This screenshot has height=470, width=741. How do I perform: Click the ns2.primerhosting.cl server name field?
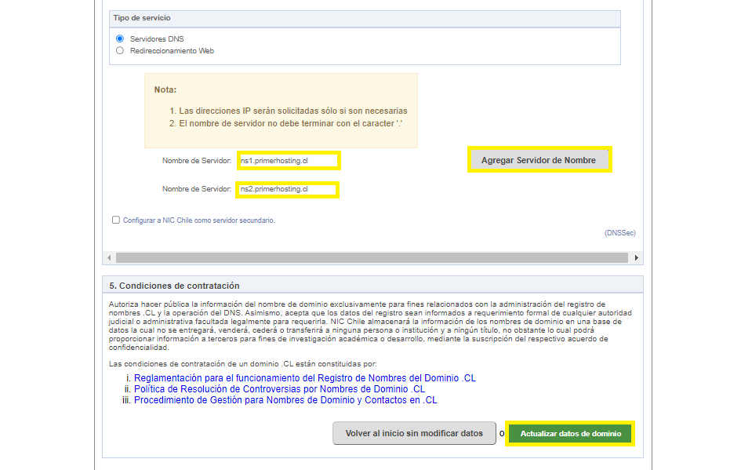pyautogui.click(x=287, y=190)
